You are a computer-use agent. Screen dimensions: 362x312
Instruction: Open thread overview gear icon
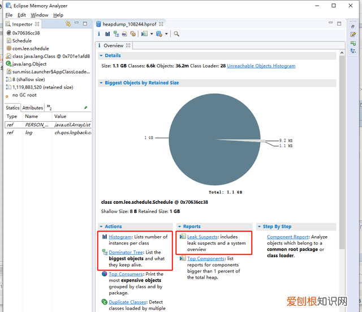click(133, 34)
